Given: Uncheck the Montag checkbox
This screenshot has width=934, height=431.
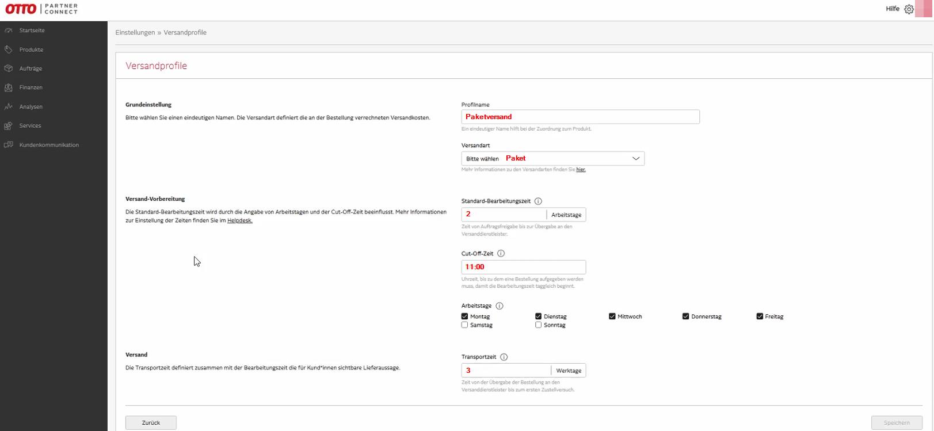Looking at the screenshot, I should click(x=464, y=316).
